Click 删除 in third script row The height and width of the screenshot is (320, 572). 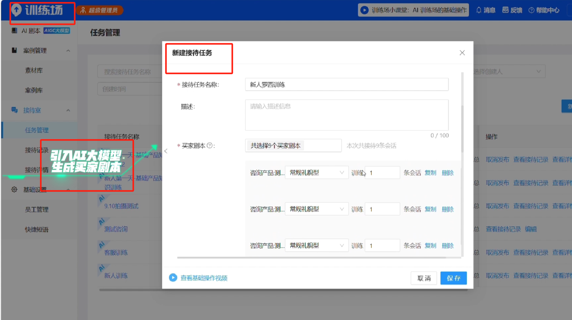448,245
